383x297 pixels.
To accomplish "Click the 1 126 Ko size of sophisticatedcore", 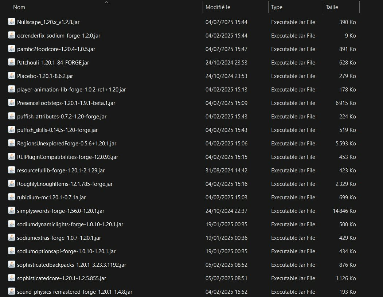I will click(345, 278).
